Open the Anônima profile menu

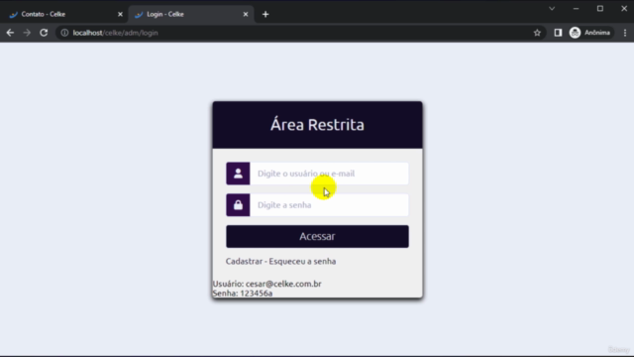590,33
